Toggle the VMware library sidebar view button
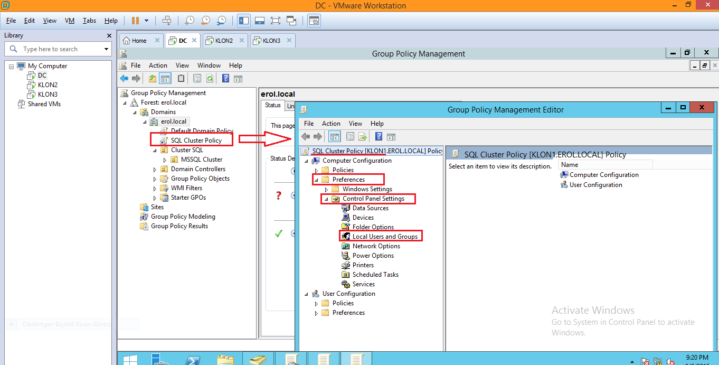Image resolution: width=719 pixels, height=365 pixels. (243, 21)
